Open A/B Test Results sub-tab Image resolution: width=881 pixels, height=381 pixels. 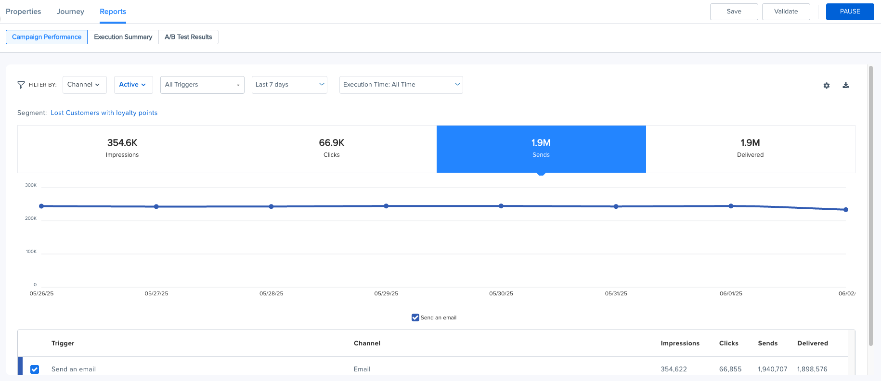(x=188, y=37)
